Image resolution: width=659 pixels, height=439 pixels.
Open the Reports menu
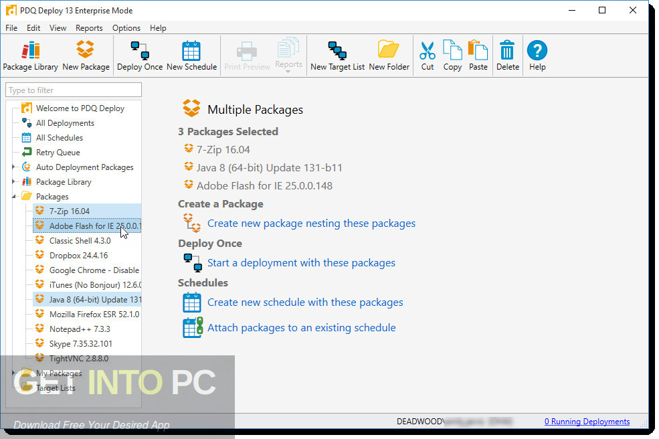coord(89,27)
